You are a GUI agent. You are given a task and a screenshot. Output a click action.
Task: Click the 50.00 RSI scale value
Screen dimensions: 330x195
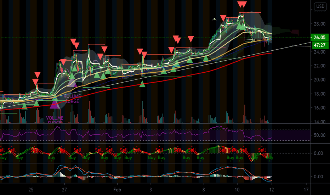coord(319,135)
